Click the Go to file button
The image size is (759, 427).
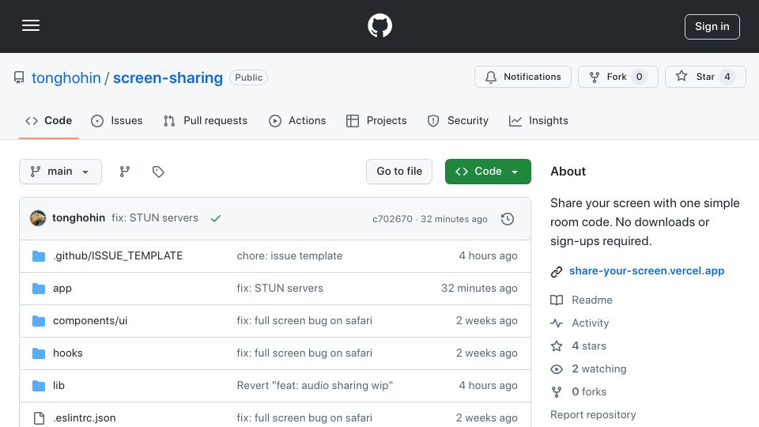point(399,172)
